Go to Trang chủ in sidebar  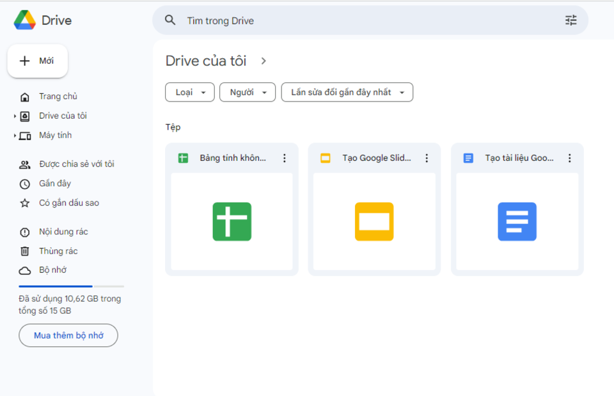[x=58, y=96]
